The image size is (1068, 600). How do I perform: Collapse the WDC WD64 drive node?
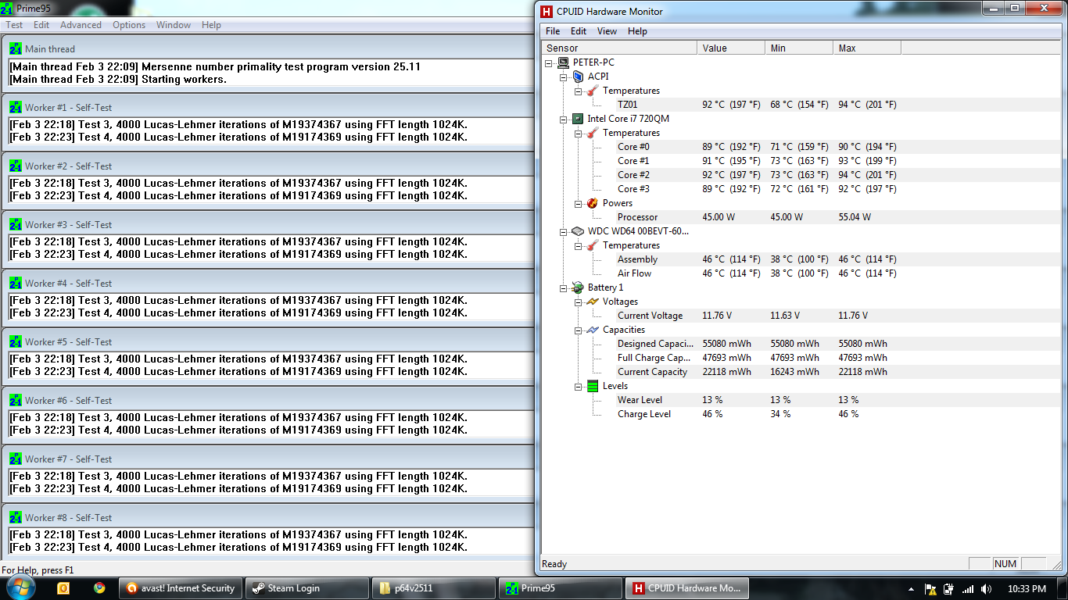point(564,232)
